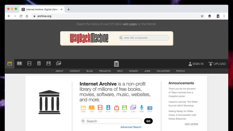Open the Video film icon in nav bar
Viewport: 233px width, 131px height.
tap(29, 63)
